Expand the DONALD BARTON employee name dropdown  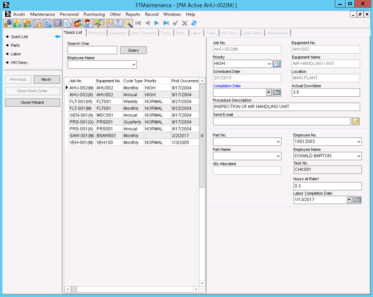pos(359,156)
